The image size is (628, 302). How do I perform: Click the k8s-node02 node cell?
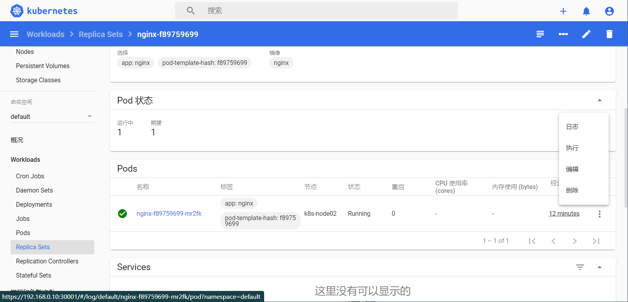(321, 213)
